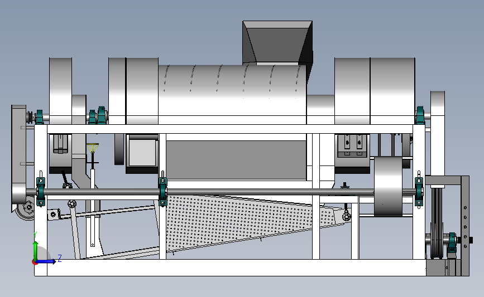The width and height of the screenshot is (484, 297).
Task: Select the grooved V-belt pulley at lower right
Action: (437, 222)
